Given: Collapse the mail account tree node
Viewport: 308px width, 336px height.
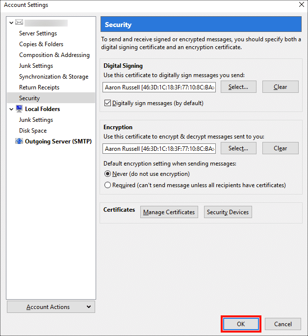Looking at the screenshot, I should [11, 23].
